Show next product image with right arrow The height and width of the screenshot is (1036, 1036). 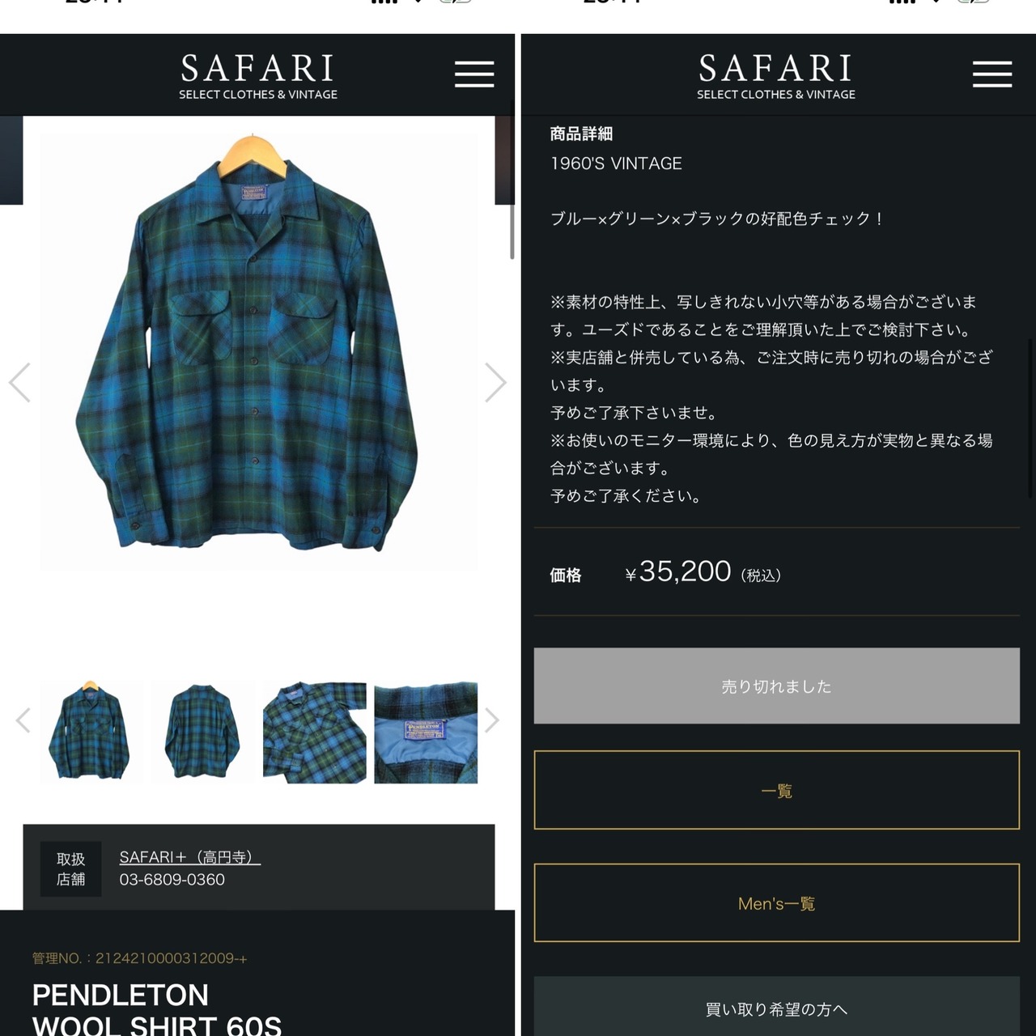[x=495, y=383]
